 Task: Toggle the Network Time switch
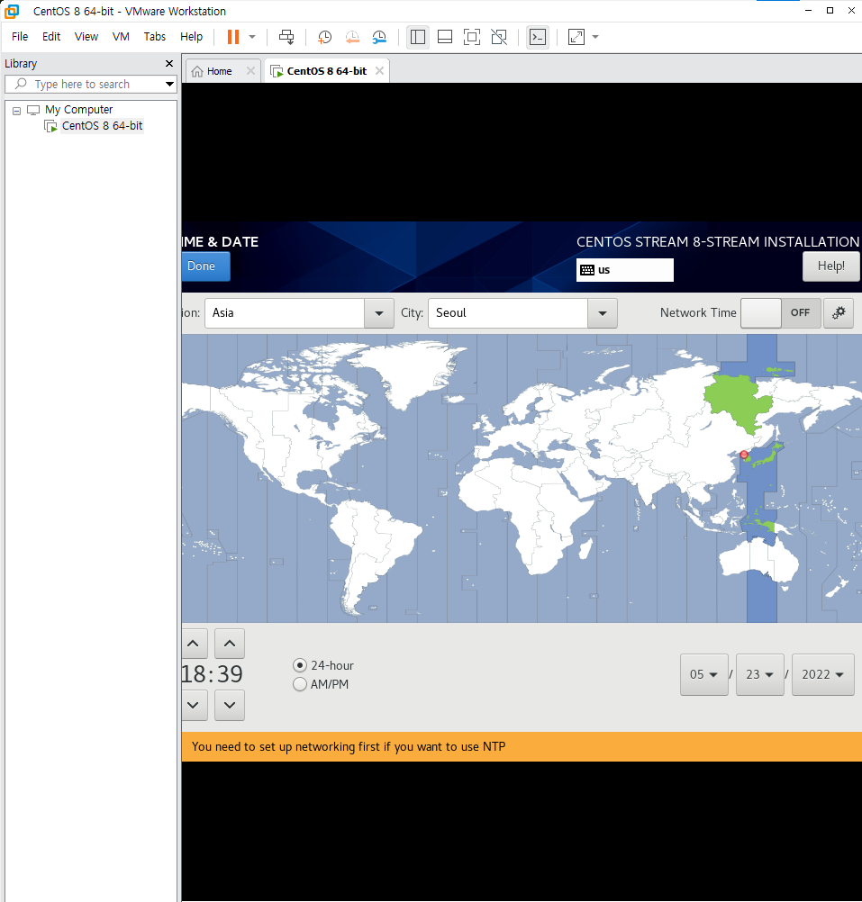pos(780,313)
